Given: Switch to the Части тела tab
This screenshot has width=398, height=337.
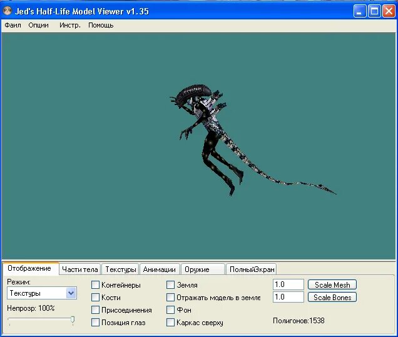Looking at the screenshot, I should click(x=80, y=269).
